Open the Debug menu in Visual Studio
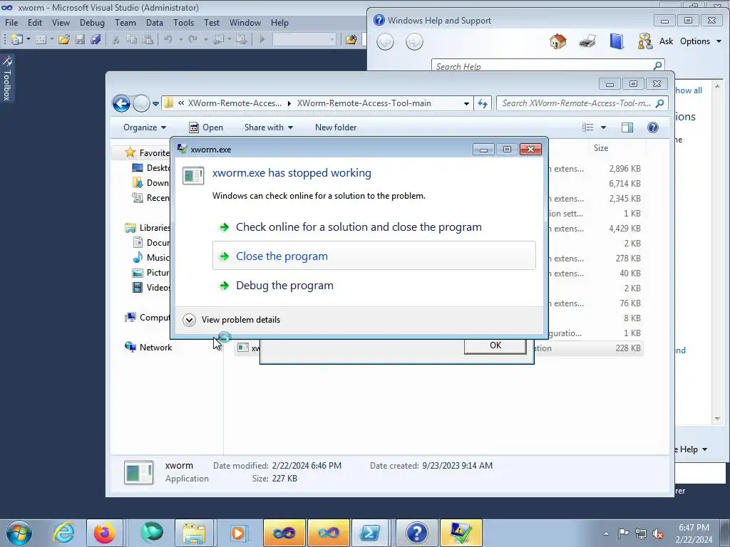The width and height of the screenshot is (730, 547). click(x=92, y=22)
